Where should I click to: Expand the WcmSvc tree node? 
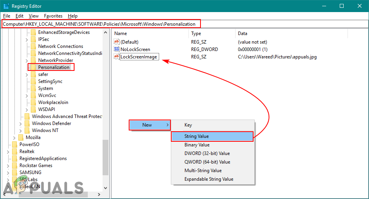coord(27,96)
